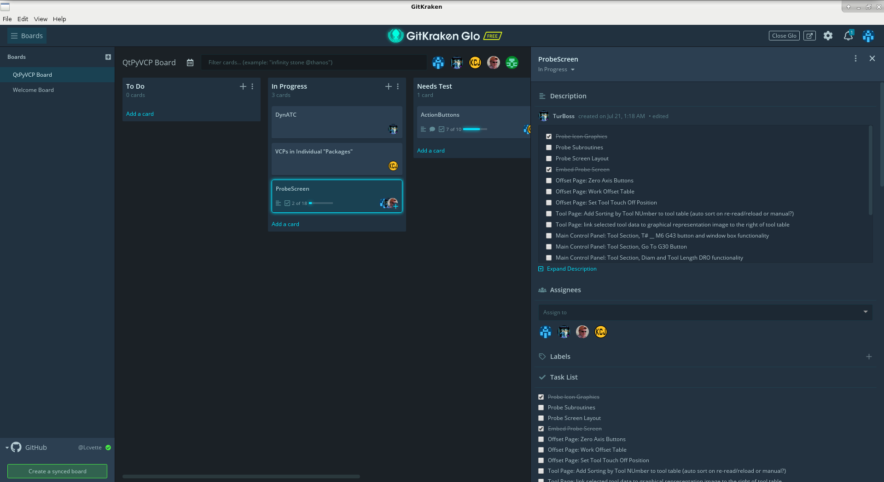The width and height of the screenshot is (884, 482).
Task: Click Add a card in In Progress column
Action: click(285, 224)
